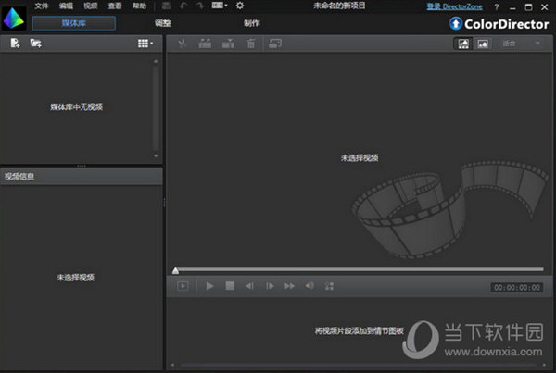Open the library thumbnail grid view dropdown
Viewport: 556px width, 373px height.
(145, 44)
